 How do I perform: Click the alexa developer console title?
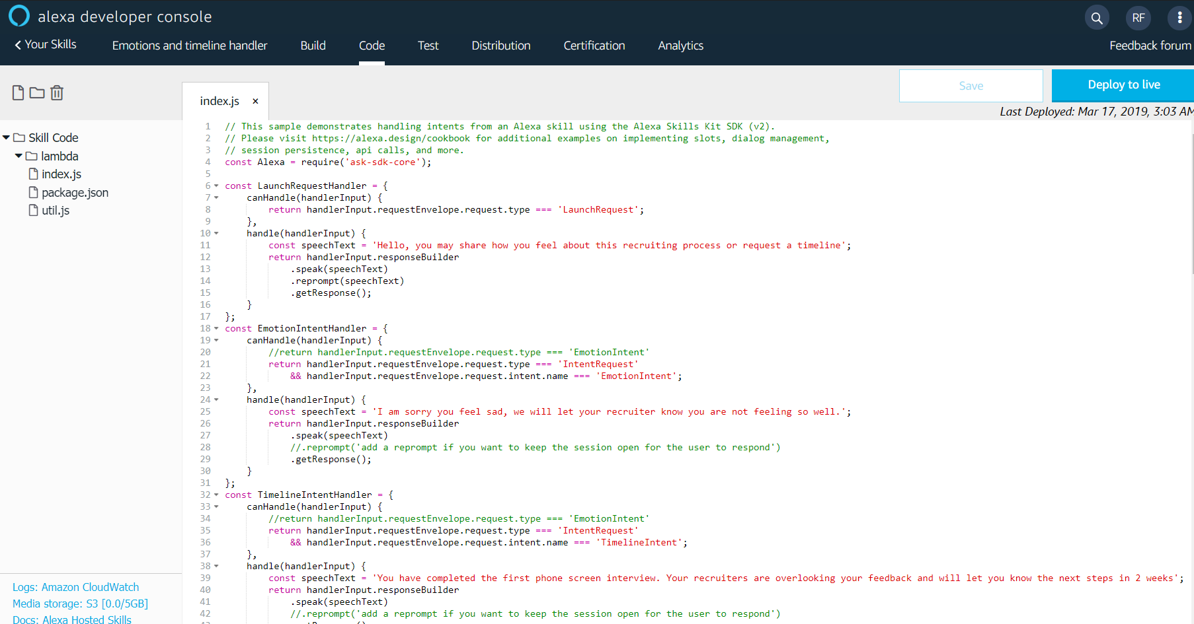(x=125, y=17)
